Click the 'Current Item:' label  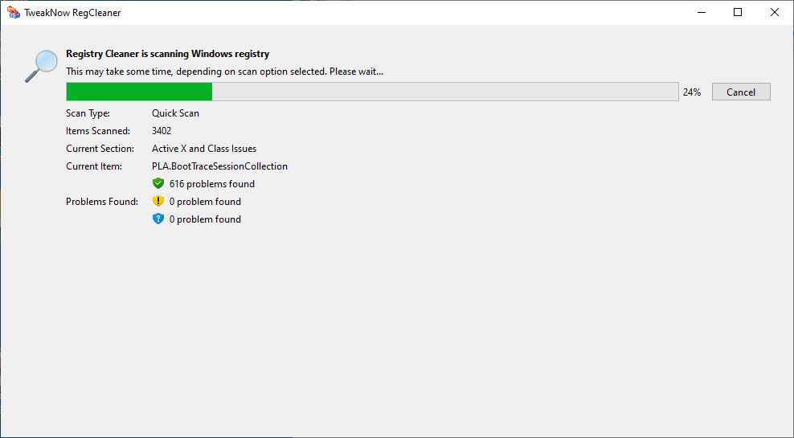94,166
